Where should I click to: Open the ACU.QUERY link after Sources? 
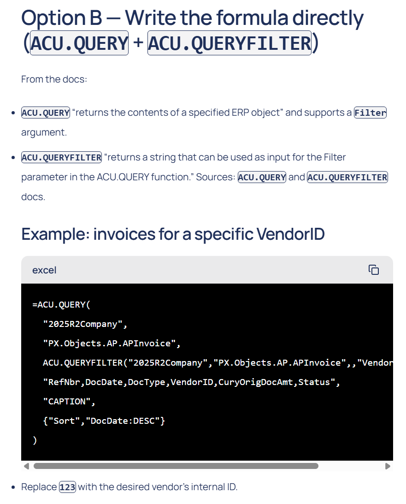(262, 177)
